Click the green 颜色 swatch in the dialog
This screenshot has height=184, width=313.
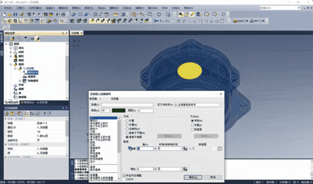[118, 111]
